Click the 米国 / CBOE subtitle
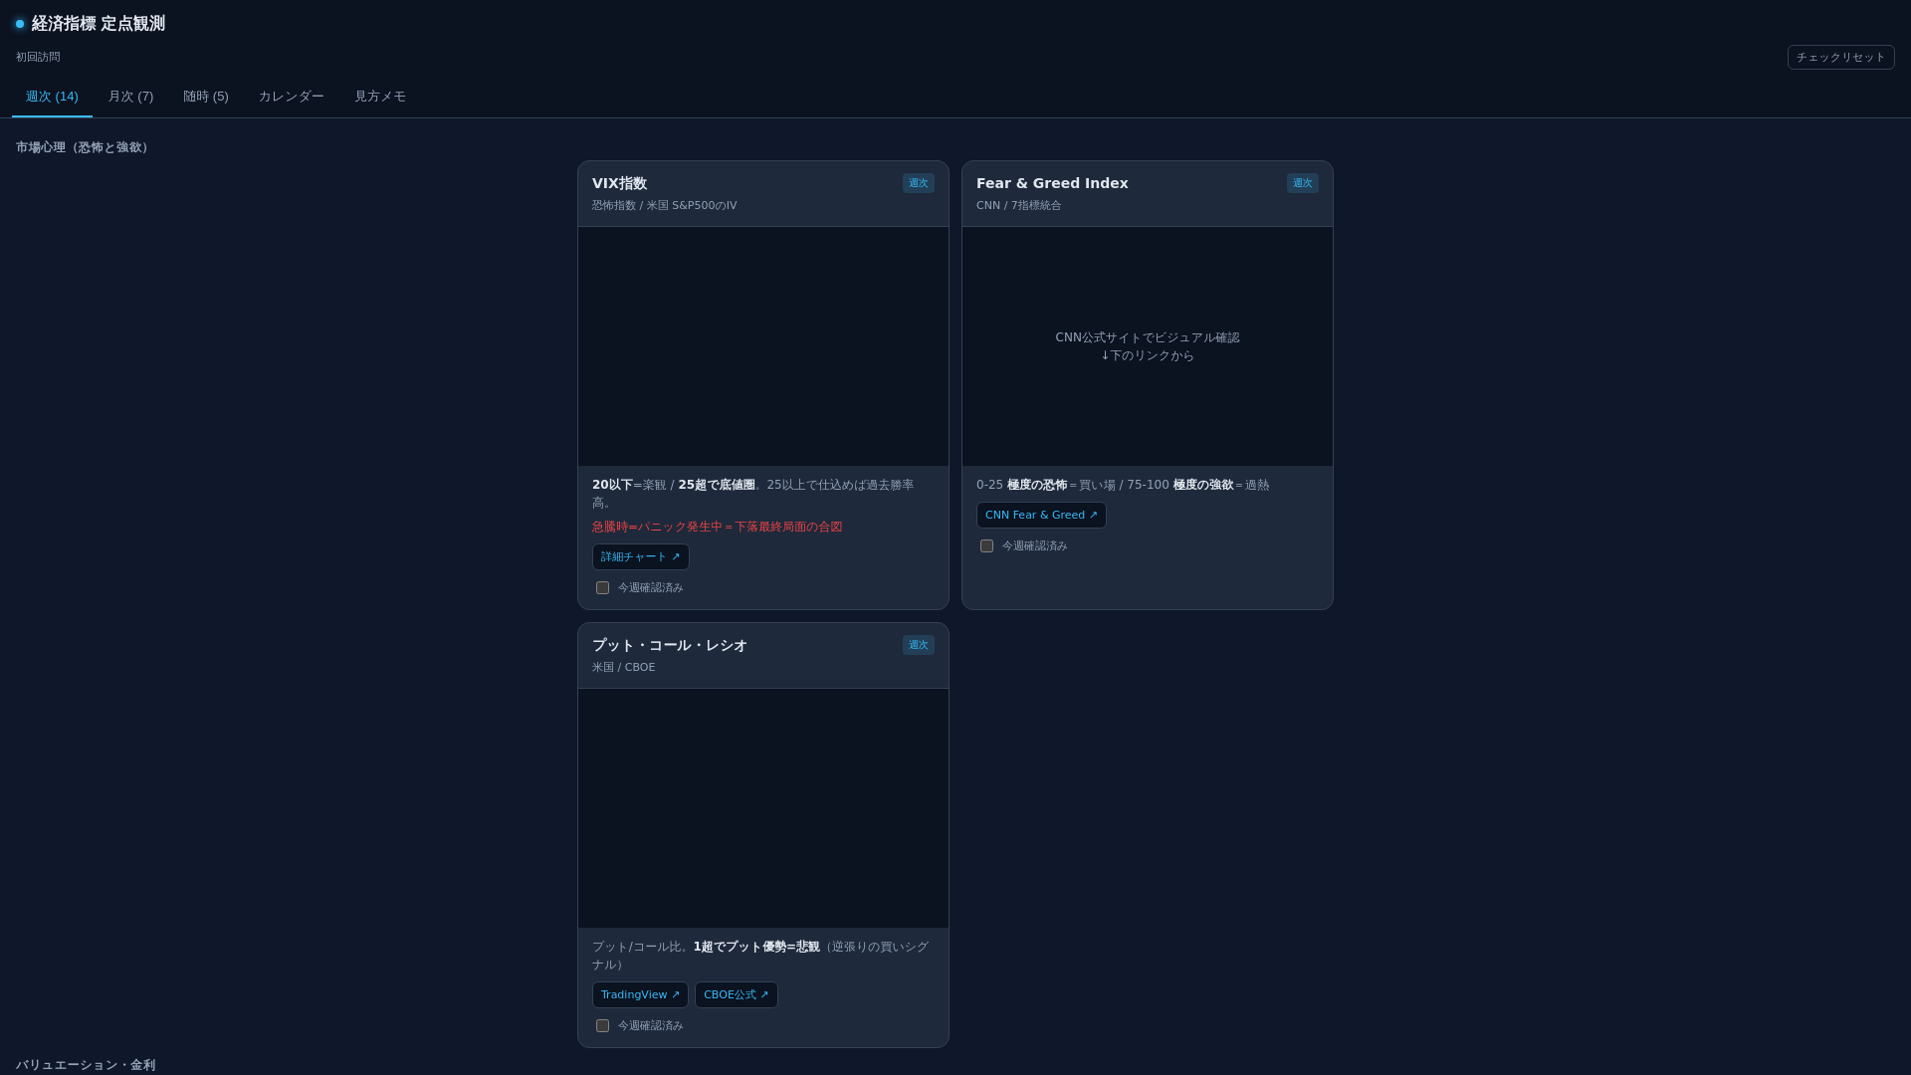This screenshot has height=1075, width=1911. click(624, 668)
